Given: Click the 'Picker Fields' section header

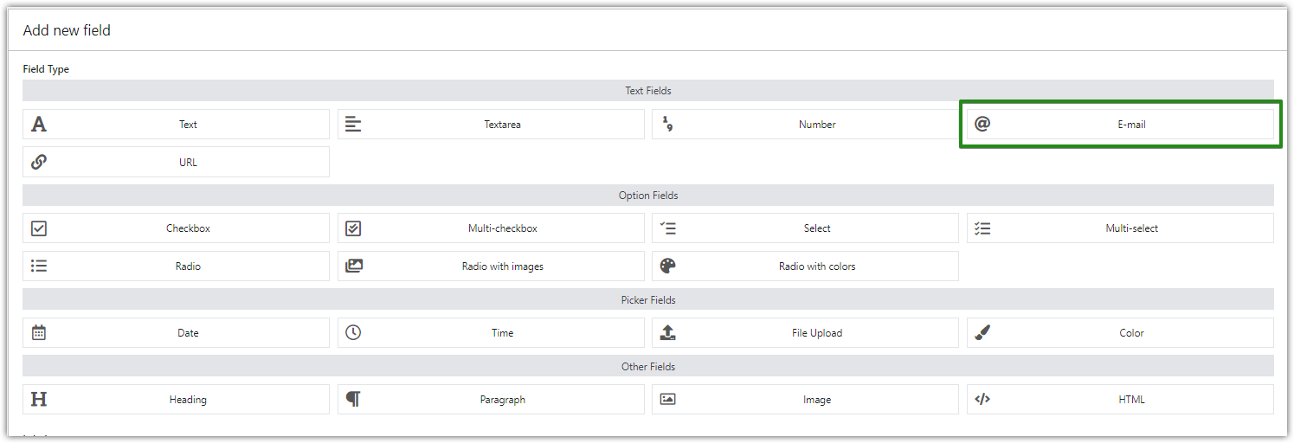Looking at the screenshot, I should (x=648, y=300).
